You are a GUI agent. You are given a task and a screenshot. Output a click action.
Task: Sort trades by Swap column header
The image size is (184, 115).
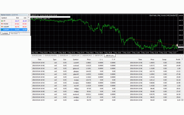coord(164,59)
